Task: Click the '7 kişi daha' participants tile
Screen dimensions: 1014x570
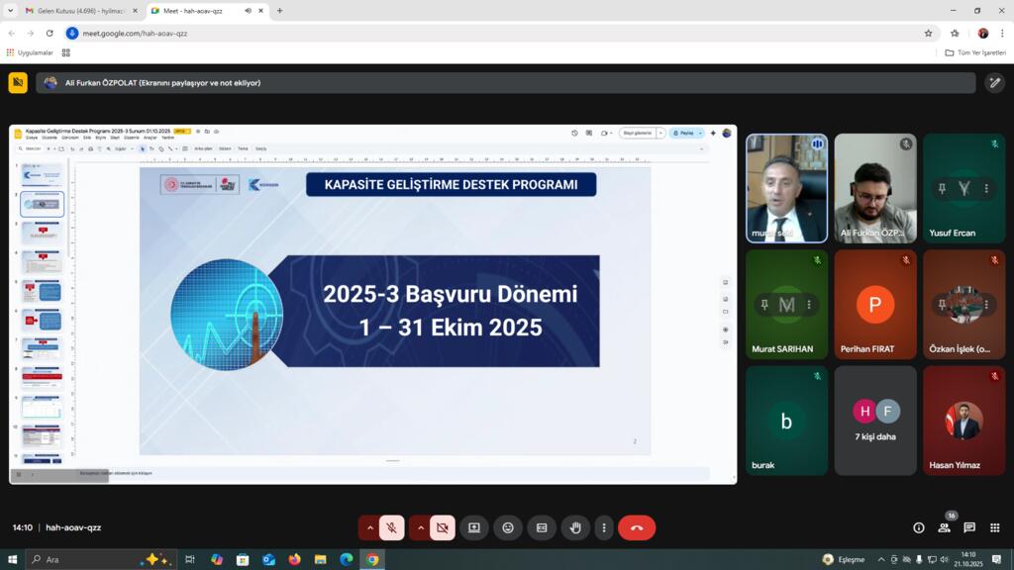Action: [875, 420]
